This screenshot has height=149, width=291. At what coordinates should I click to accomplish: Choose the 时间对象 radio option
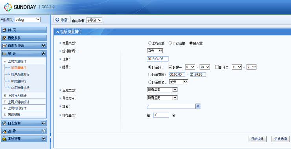(149, 82)
